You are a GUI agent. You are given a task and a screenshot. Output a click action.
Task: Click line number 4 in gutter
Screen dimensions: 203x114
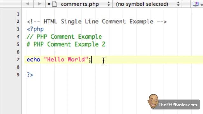18,37
